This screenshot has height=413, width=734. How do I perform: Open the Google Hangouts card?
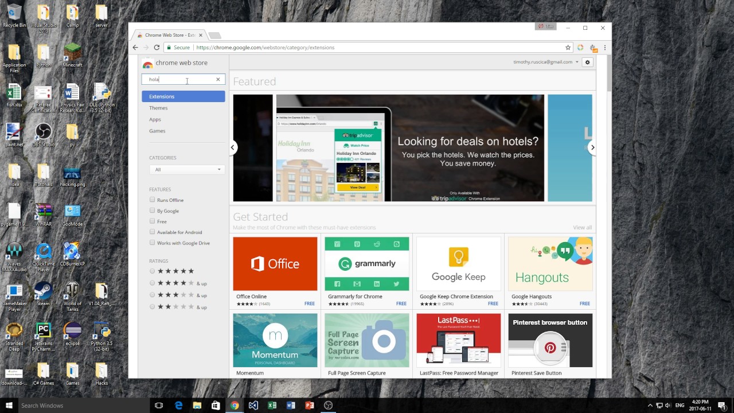[x=550, y=272]
